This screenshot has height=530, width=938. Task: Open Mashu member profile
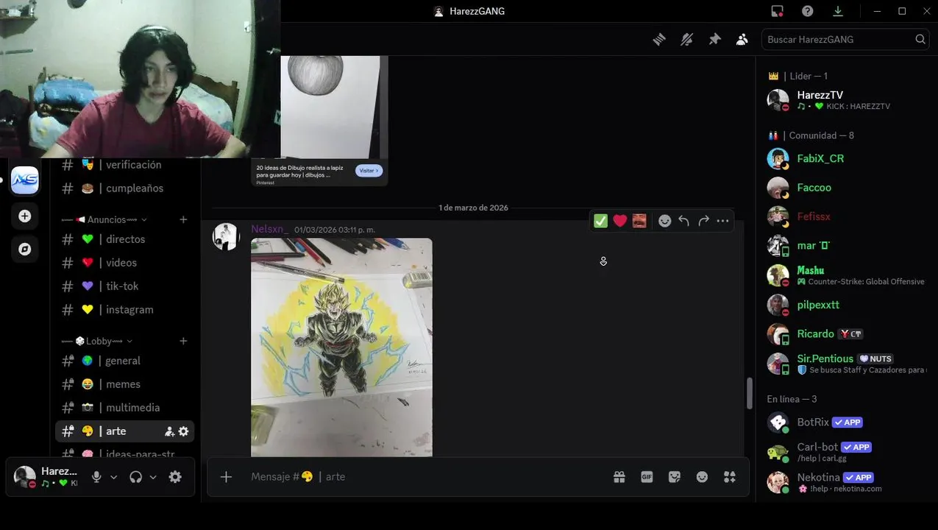(x=845, y=275)
